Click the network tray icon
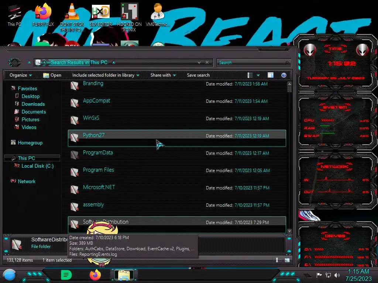The image size is (378, 283). 328,275
